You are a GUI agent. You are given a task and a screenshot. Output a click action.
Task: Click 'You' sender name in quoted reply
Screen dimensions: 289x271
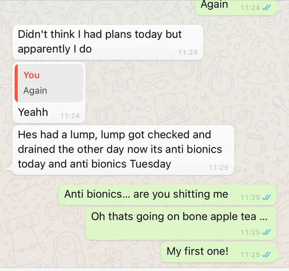click(x=31, y=75)
